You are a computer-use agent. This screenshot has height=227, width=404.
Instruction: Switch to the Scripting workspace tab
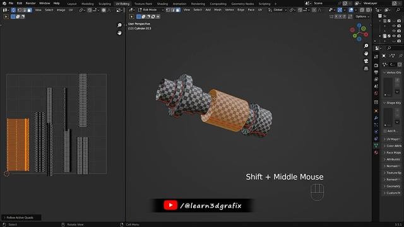pyautogui.click(x=264, y=4)
